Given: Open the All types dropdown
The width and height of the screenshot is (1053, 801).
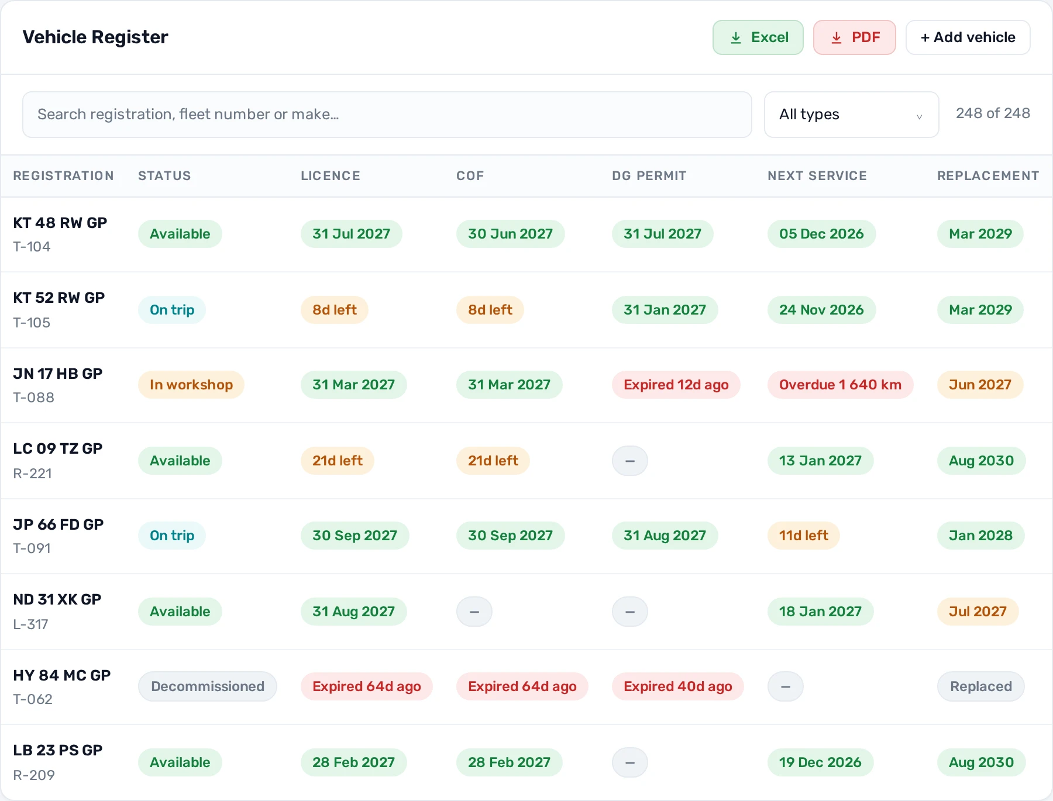Looking at the screenshot, I should click(851, 115).
